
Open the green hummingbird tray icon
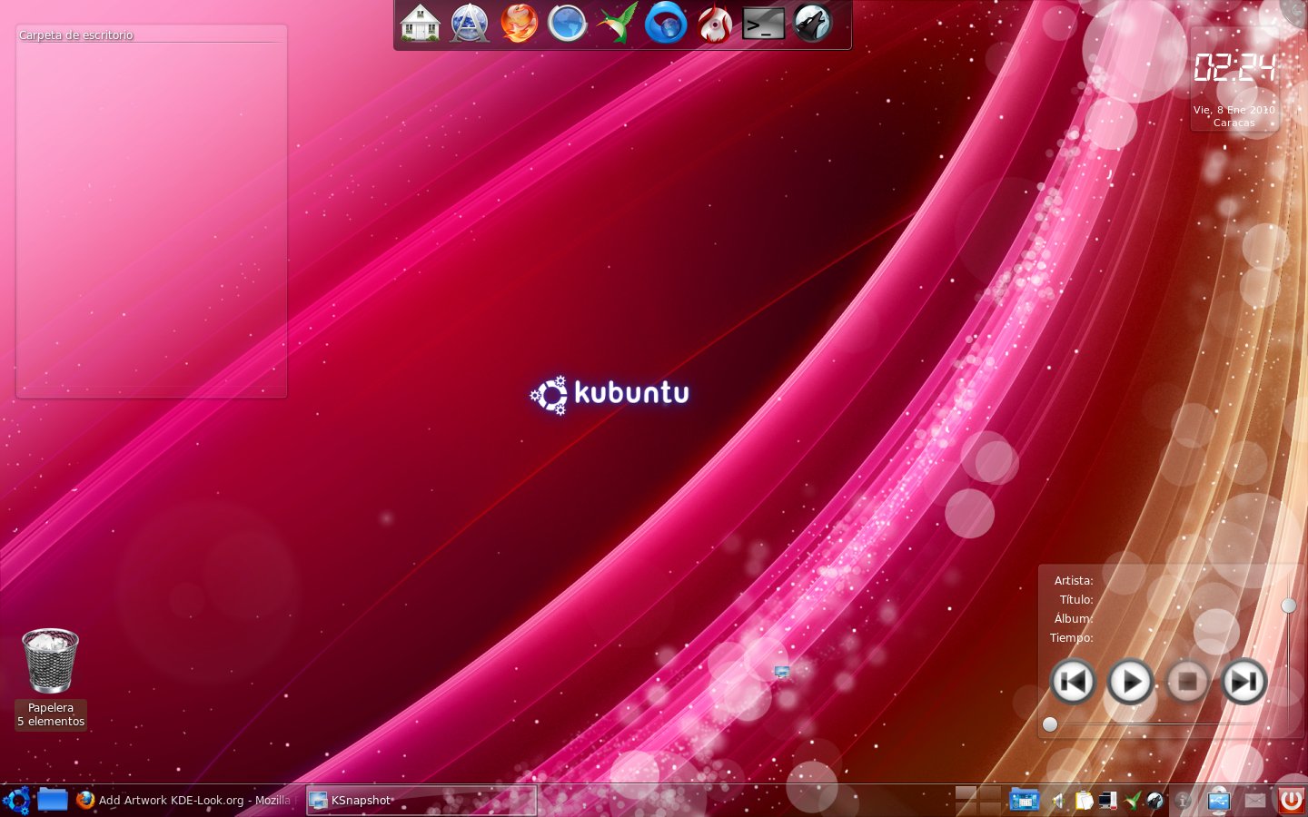click(x=1132, y=800)
